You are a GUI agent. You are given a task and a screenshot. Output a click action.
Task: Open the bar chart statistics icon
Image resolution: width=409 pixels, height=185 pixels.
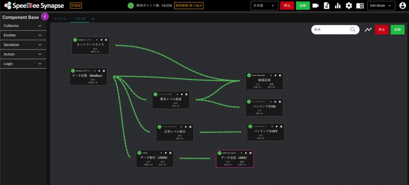tap(338, 6)
